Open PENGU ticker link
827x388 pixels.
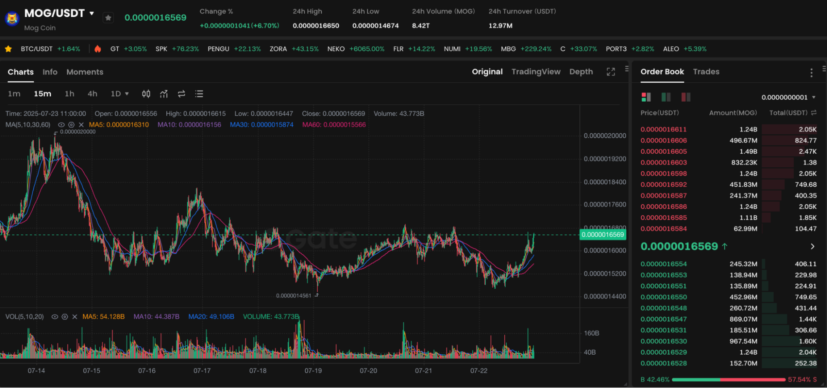(234, 49)
